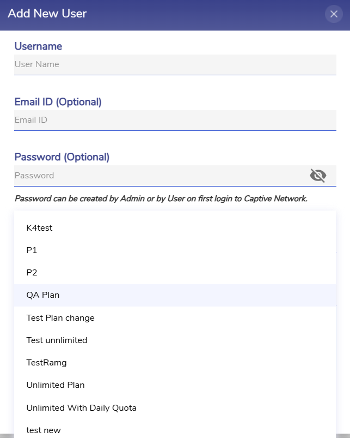Choose the Test Plan change option
The height and width of the screenshot is (438, 350).
tap(60, 318)
